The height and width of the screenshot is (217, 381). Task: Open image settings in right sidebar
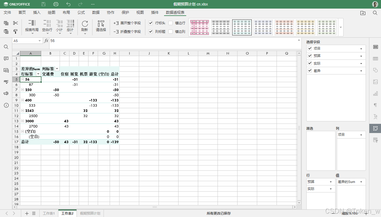(x=375, y=82)
